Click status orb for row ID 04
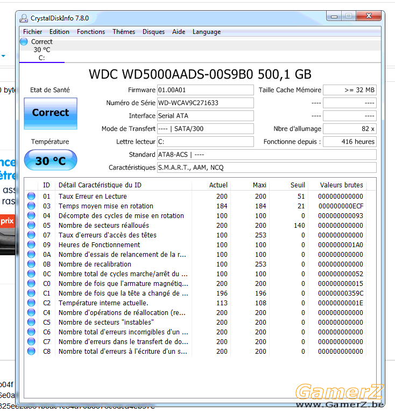395x413 pixels. 31,215
